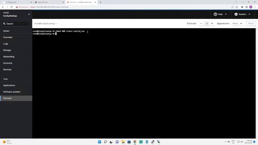
Task: Increase terminal font size with plus
Action: pos(212,23)
